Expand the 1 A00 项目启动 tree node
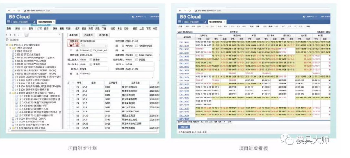350x158 pixels. coord(8,47)
